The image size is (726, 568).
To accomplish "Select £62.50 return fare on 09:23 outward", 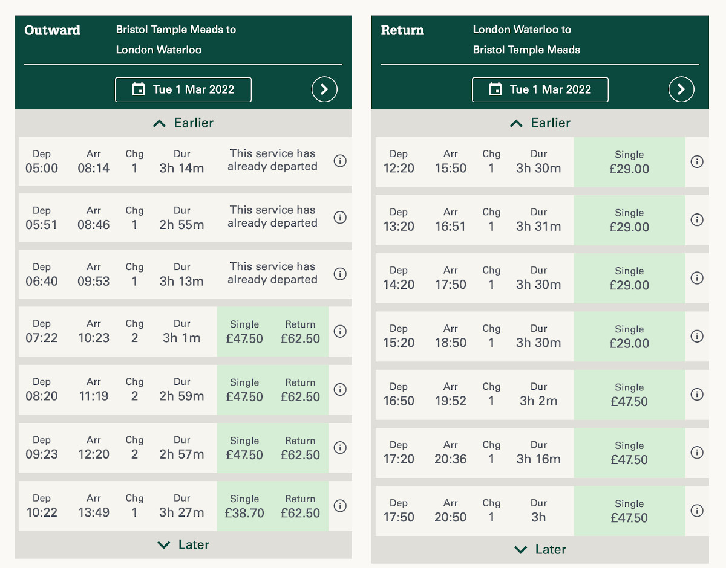I will [300, 448].
